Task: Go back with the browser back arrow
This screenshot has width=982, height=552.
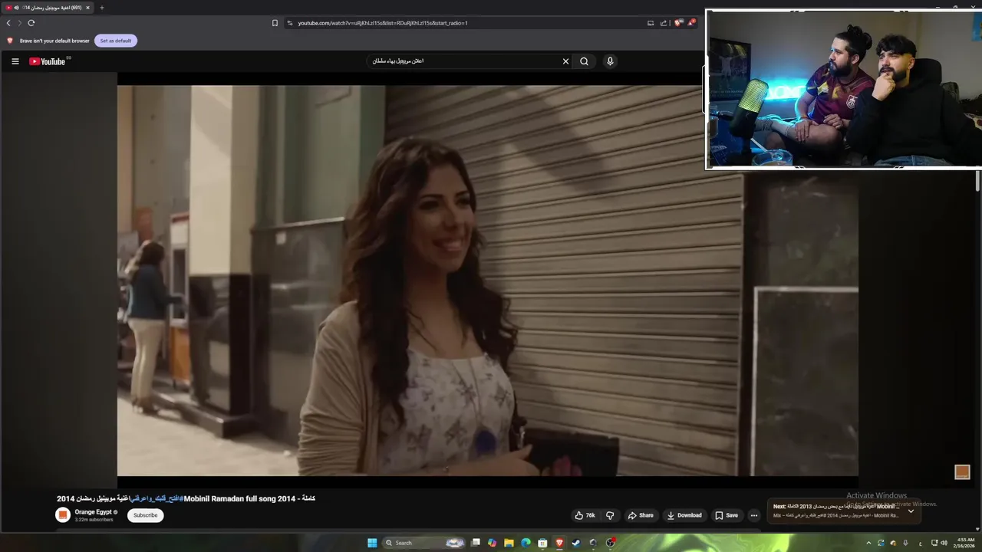Action: [x=8, y=23]
